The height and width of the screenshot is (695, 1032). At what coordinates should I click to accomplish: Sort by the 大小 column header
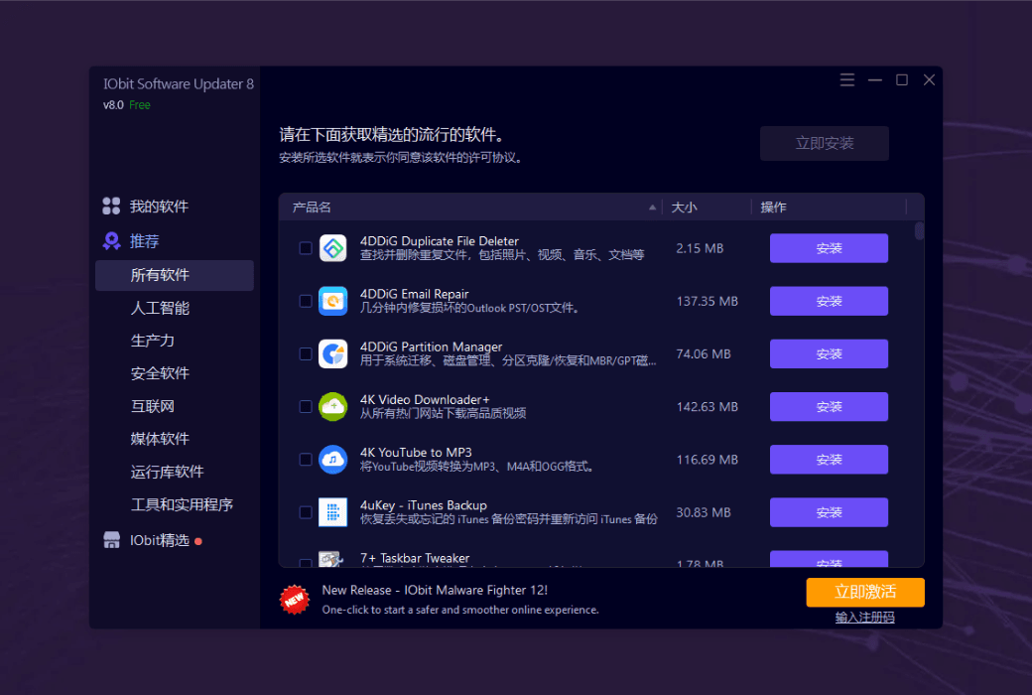(684, 207)
